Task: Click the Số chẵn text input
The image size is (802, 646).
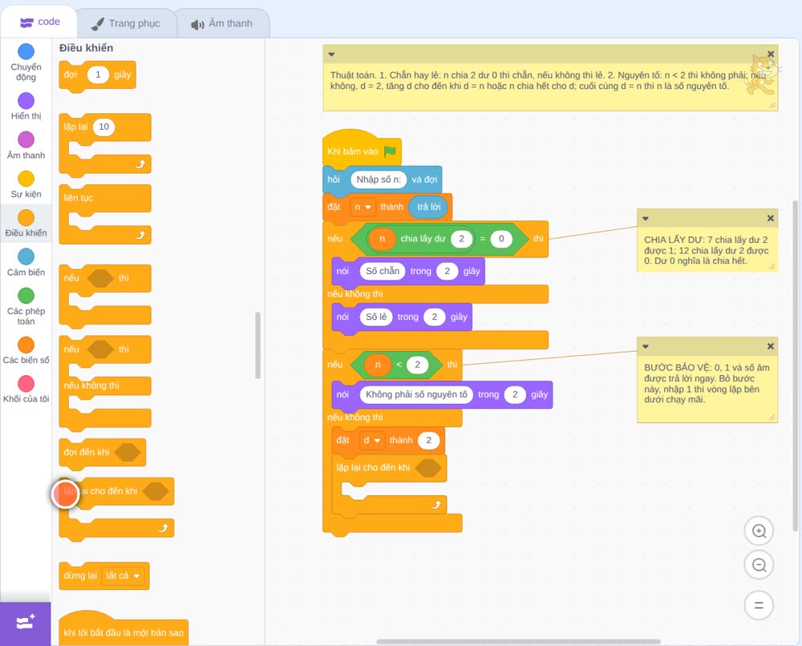Action: tap(383, 271)
